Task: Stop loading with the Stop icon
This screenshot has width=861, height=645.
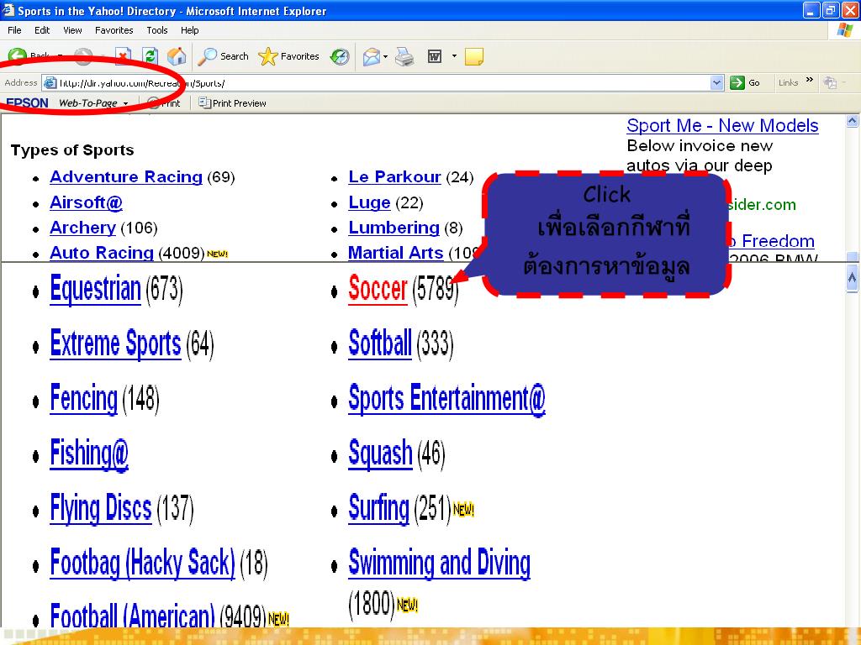Action: point(123,55)
